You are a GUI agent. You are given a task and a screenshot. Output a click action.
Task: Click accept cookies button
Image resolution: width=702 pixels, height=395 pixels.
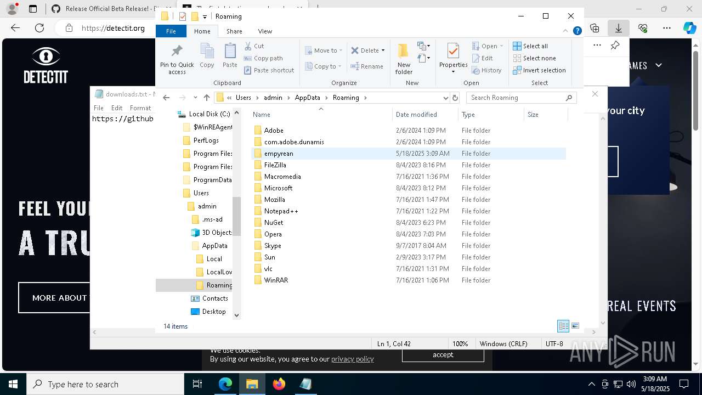(x=443, y=354)
